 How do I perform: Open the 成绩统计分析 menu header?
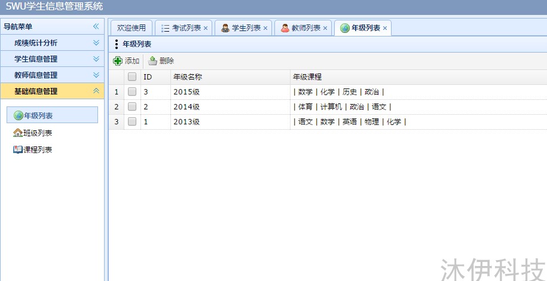pos(53,42)
